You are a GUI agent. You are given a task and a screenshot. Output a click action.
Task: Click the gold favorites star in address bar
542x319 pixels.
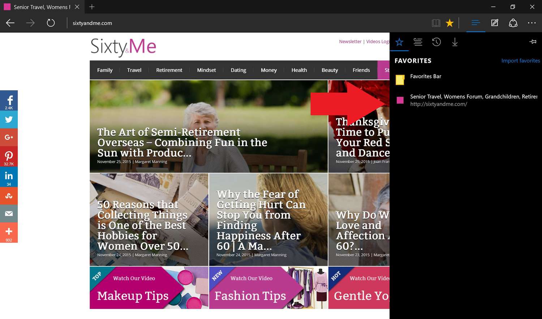[449, 23]
